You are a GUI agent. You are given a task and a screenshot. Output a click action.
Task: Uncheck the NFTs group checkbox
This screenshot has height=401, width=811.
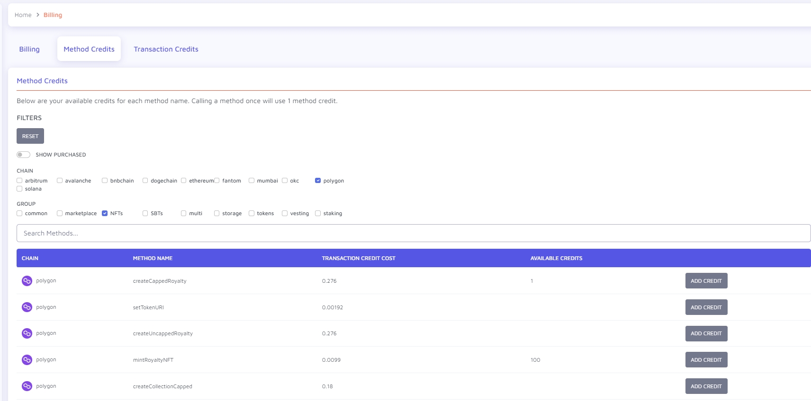105,213
